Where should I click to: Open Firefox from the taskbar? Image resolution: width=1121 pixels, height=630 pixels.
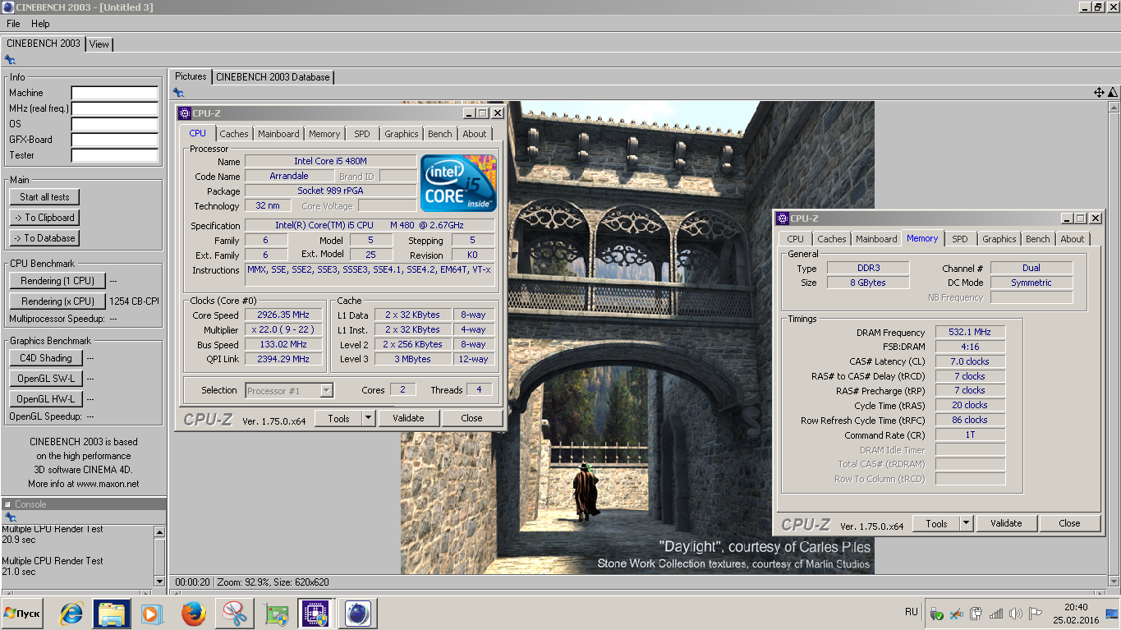coord(193,614)
